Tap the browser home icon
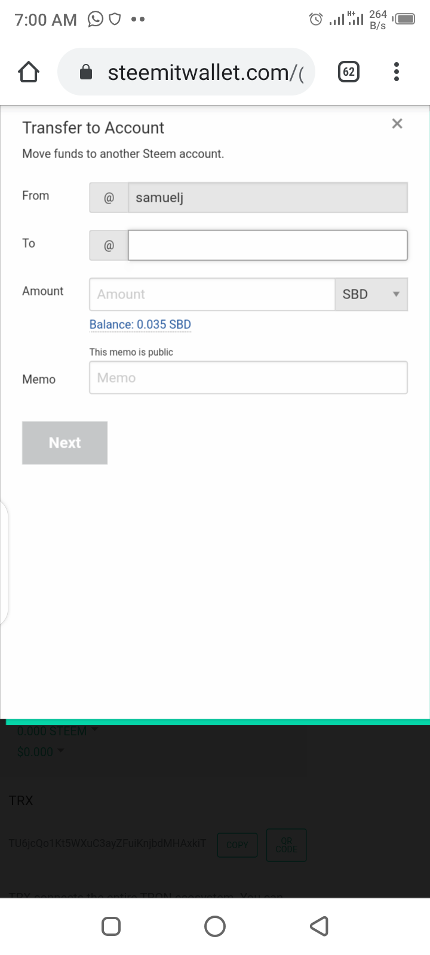The width and height of the screenshot is (430, 955). pos(29,72)
